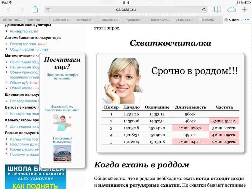The width and height of the screenshot is (252, 189).
Task: Show more tabs via the three dots
Action: click(247, 20)
